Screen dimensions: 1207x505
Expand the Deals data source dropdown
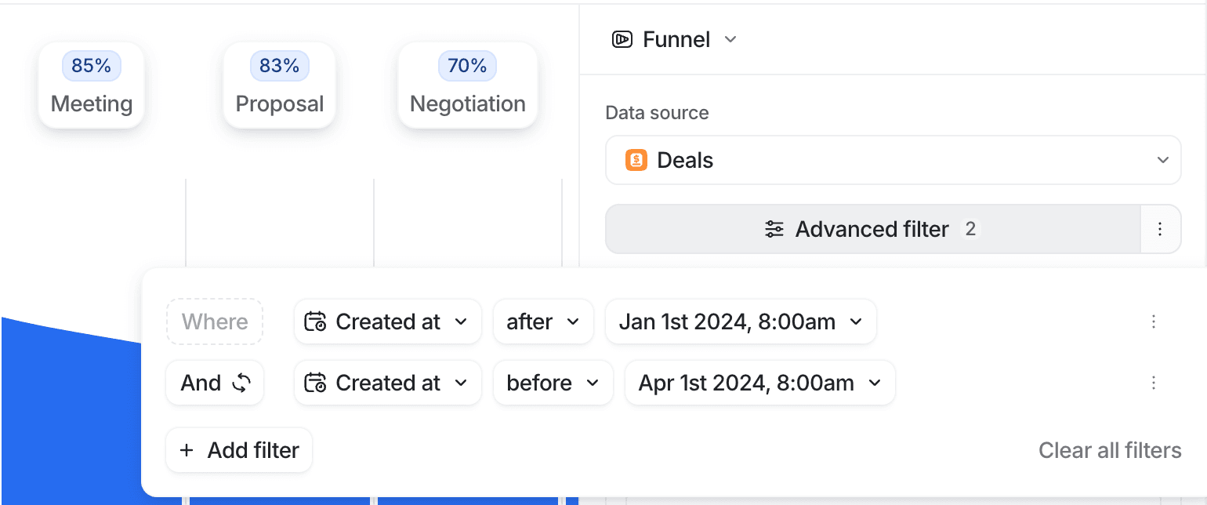coord(1163,160)
